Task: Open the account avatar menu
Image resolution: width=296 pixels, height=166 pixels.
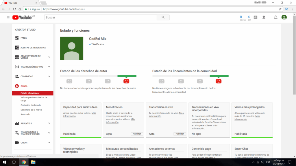Action: click(x=284, y=17)
